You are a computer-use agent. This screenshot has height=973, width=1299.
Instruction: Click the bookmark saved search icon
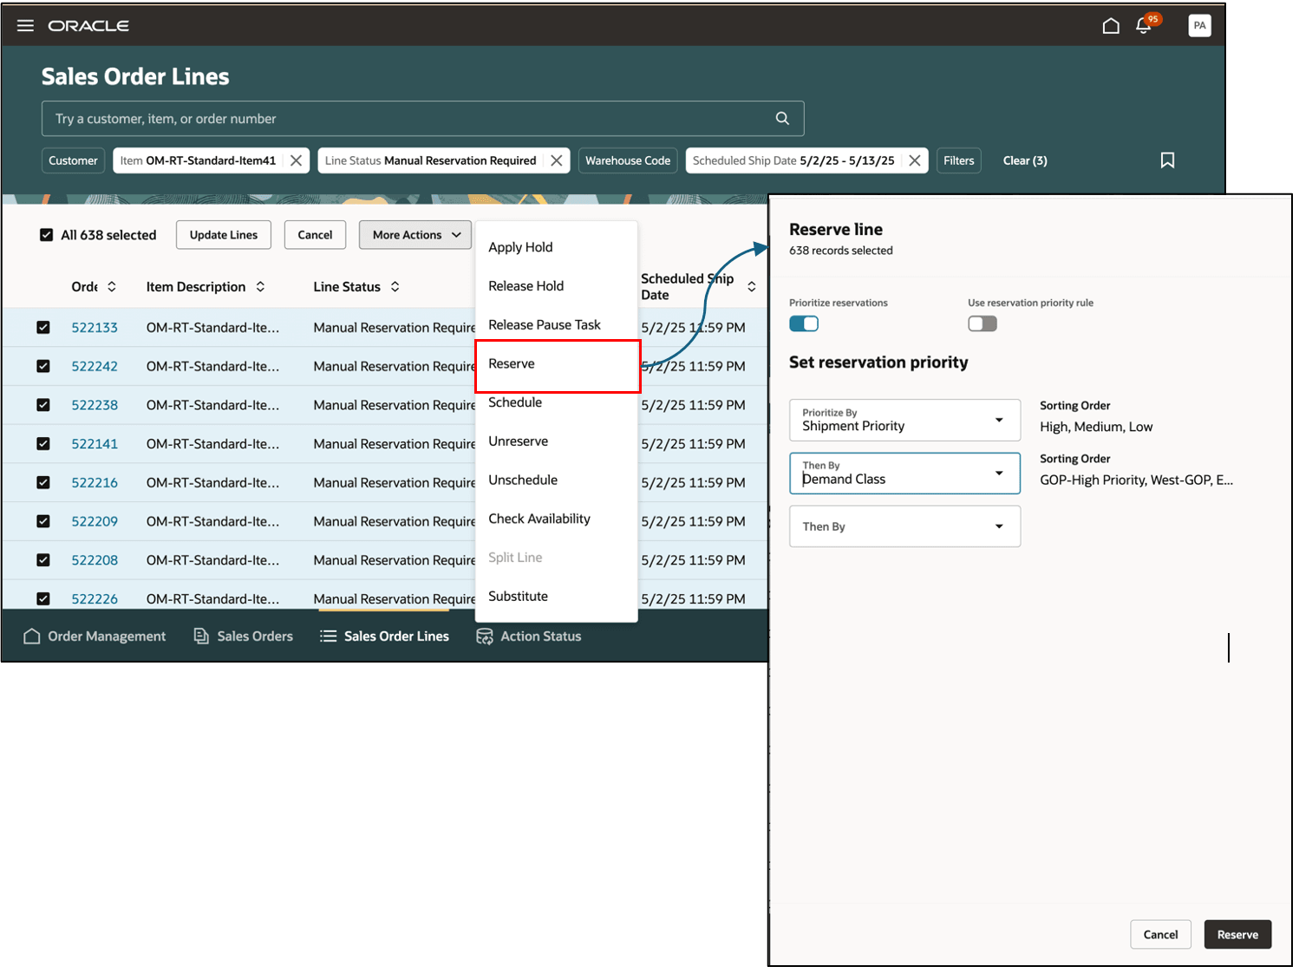tap(1167, 160)
